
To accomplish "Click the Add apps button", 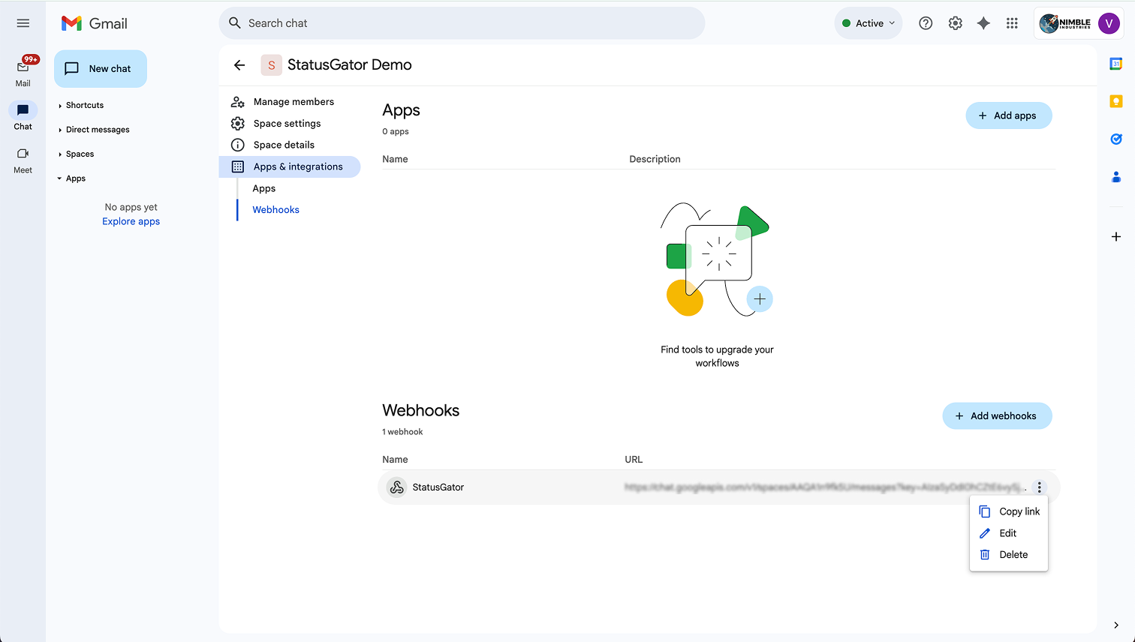I will pyautogui.click(x=1008, y=115).
